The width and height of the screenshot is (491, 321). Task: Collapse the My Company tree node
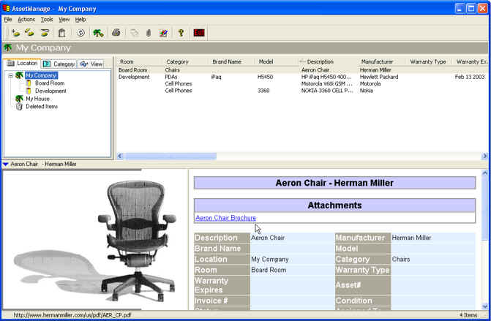pos(10,75)
